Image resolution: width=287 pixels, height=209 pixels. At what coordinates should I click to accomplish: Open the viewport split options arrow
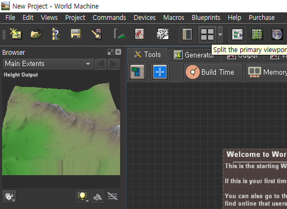(x=220, y=34)
